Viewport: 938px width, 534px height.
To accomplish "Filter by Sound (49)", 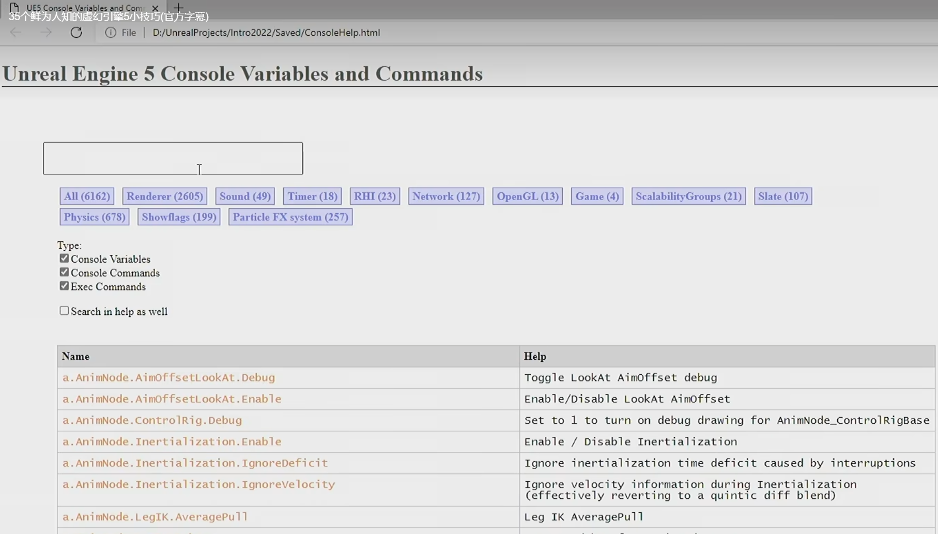I will click(x=245, y=196).
